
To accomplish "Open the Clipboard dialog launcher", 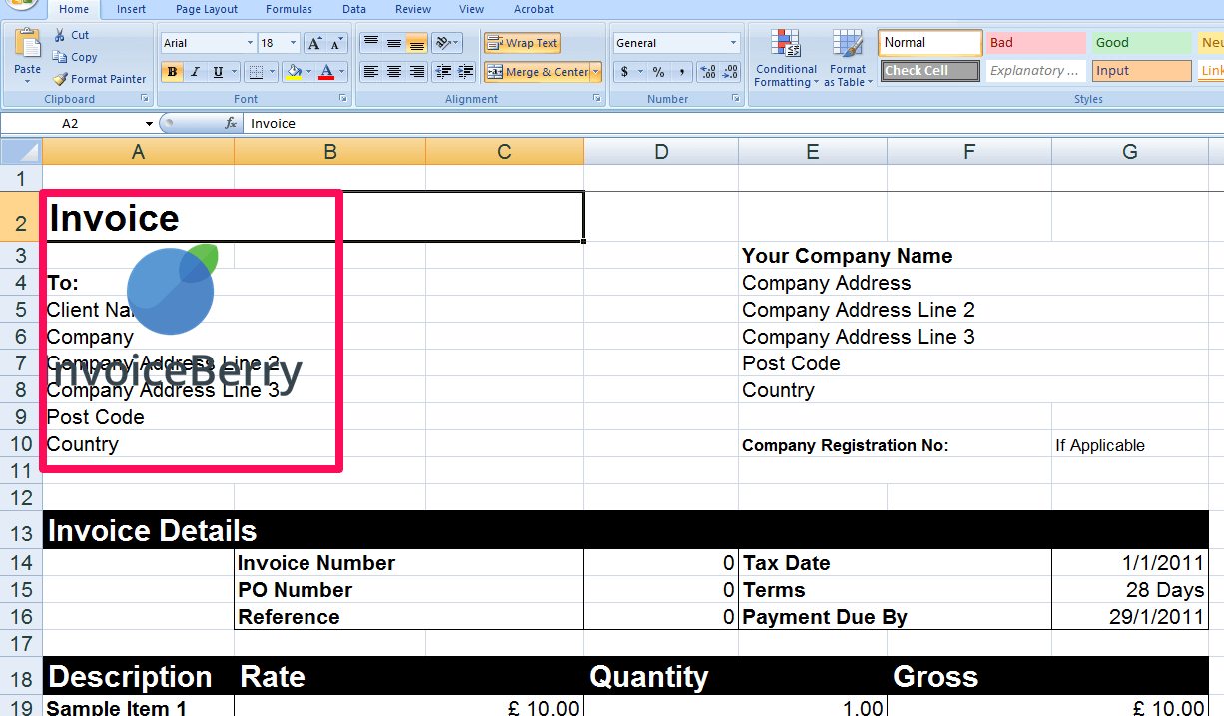I will tap(145, 99).
